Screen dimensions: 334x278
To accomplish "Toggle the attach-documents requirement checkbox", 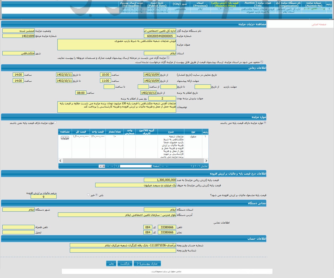I will pyautogui.click(x=168, y=58).
